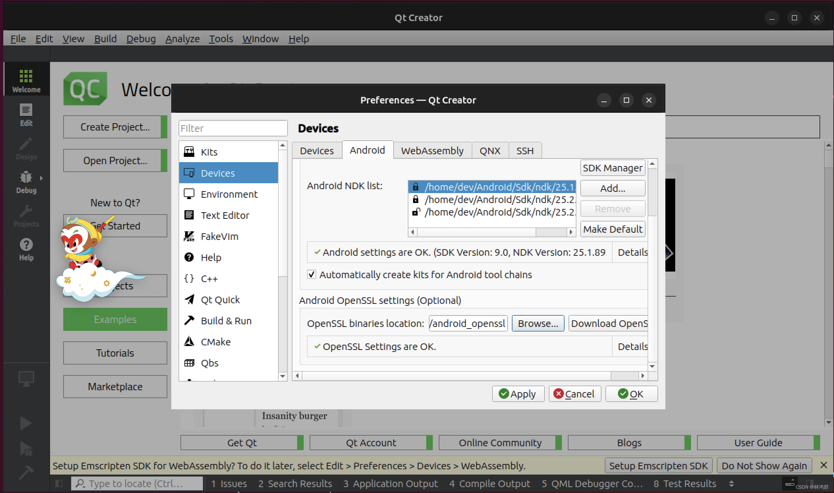
Task: Switch to the WebAssembly tab
Action: (x=432, y=151)
